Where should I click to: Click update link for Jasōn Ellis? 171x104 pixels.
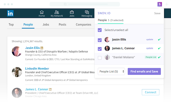(x=150, y=40)
